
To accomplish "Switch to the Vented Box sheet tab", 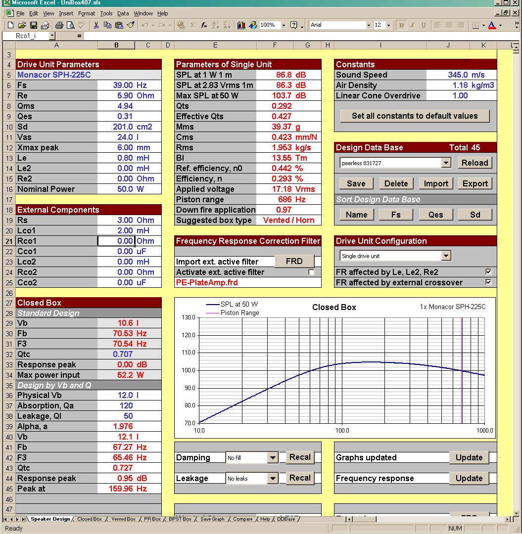I will [123, 519].
